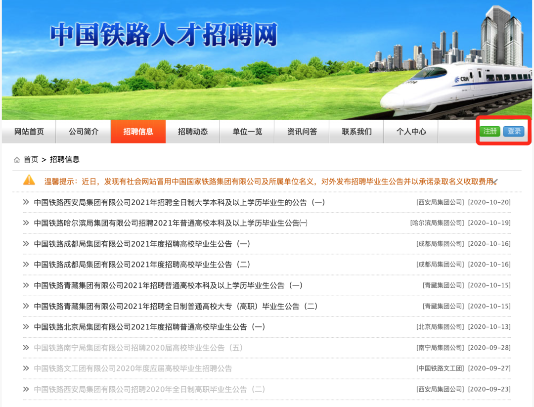The height and width of the screenshot is (407, 534).
Task: Click the [西安局集团公司] tag dated 2020-10-20
Action: point(440,202)
